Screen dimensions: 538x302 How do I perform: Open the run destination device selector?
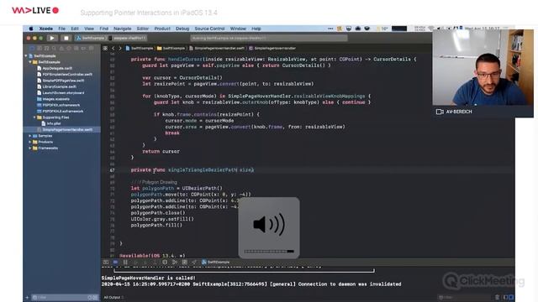[x=128, y=38]
